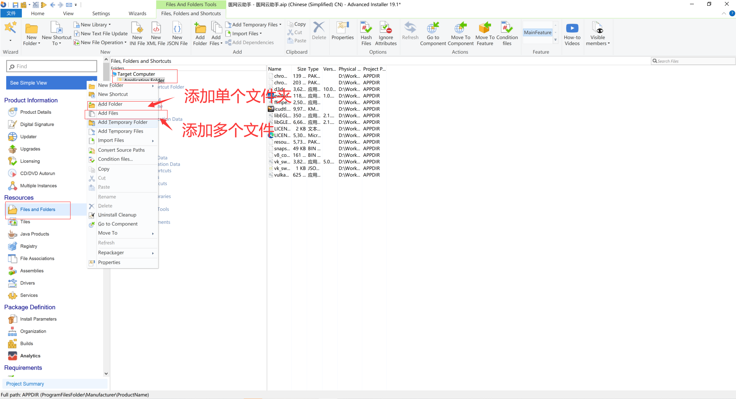Click the Search Files input field

693,61
